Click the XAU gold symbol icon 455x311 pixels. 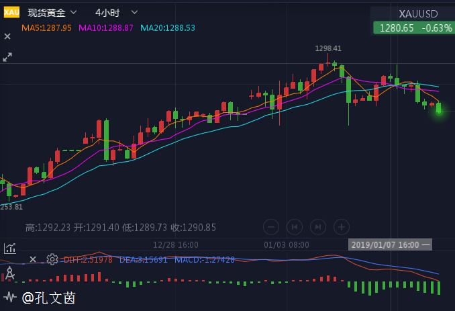point(11,13)
